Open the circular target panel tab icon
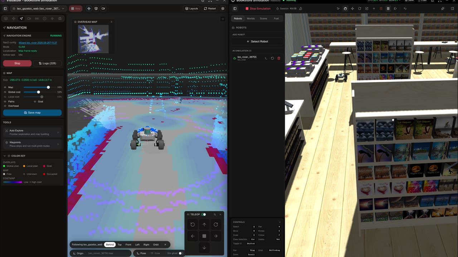The height and width of the screenshot is (257, 458). tap(44, 19)
